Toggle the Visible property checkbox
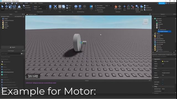Screen dimensions: 177x99 [x=163, y=66]
